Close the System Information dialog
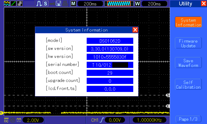This screenshot has width=207, height=124. tap(135, 30)
